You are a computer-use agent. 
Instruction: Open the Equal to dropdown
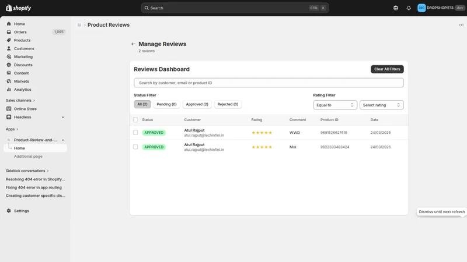334,105
